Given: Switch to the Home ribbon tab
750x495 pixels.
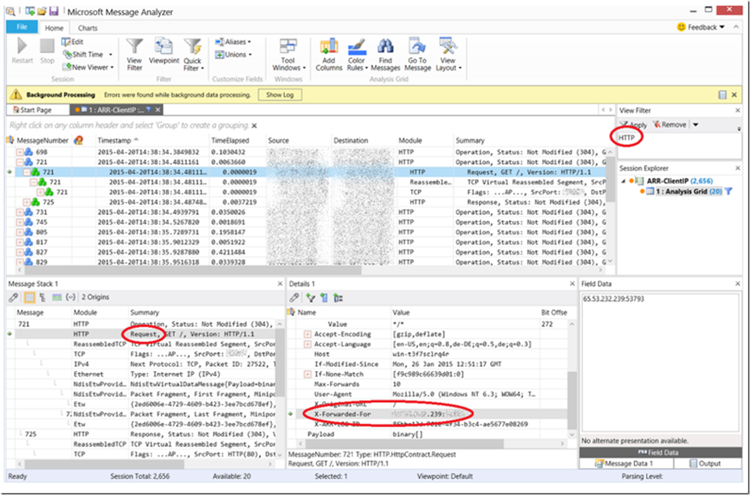Looking at the screenshot, I should (54, 28).
